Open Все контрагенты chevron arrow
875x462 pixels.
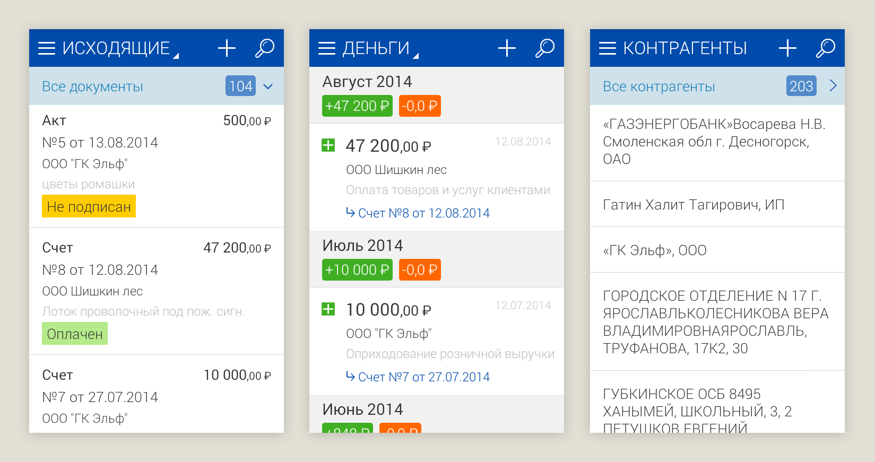click(833, 86)
